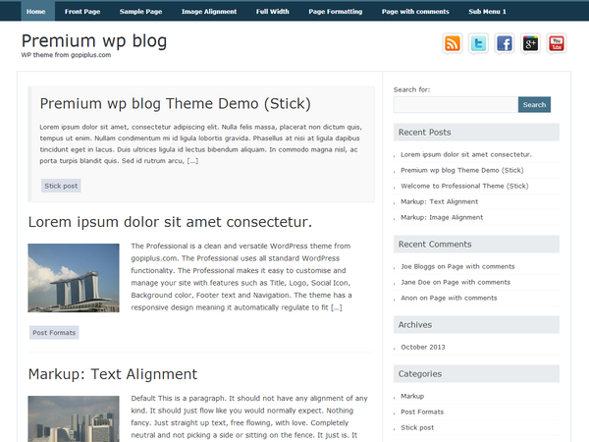Open Joe Bloggs comment on Page with comments
The height and width of the screenshot is (442, 589).
pos(457,266)
